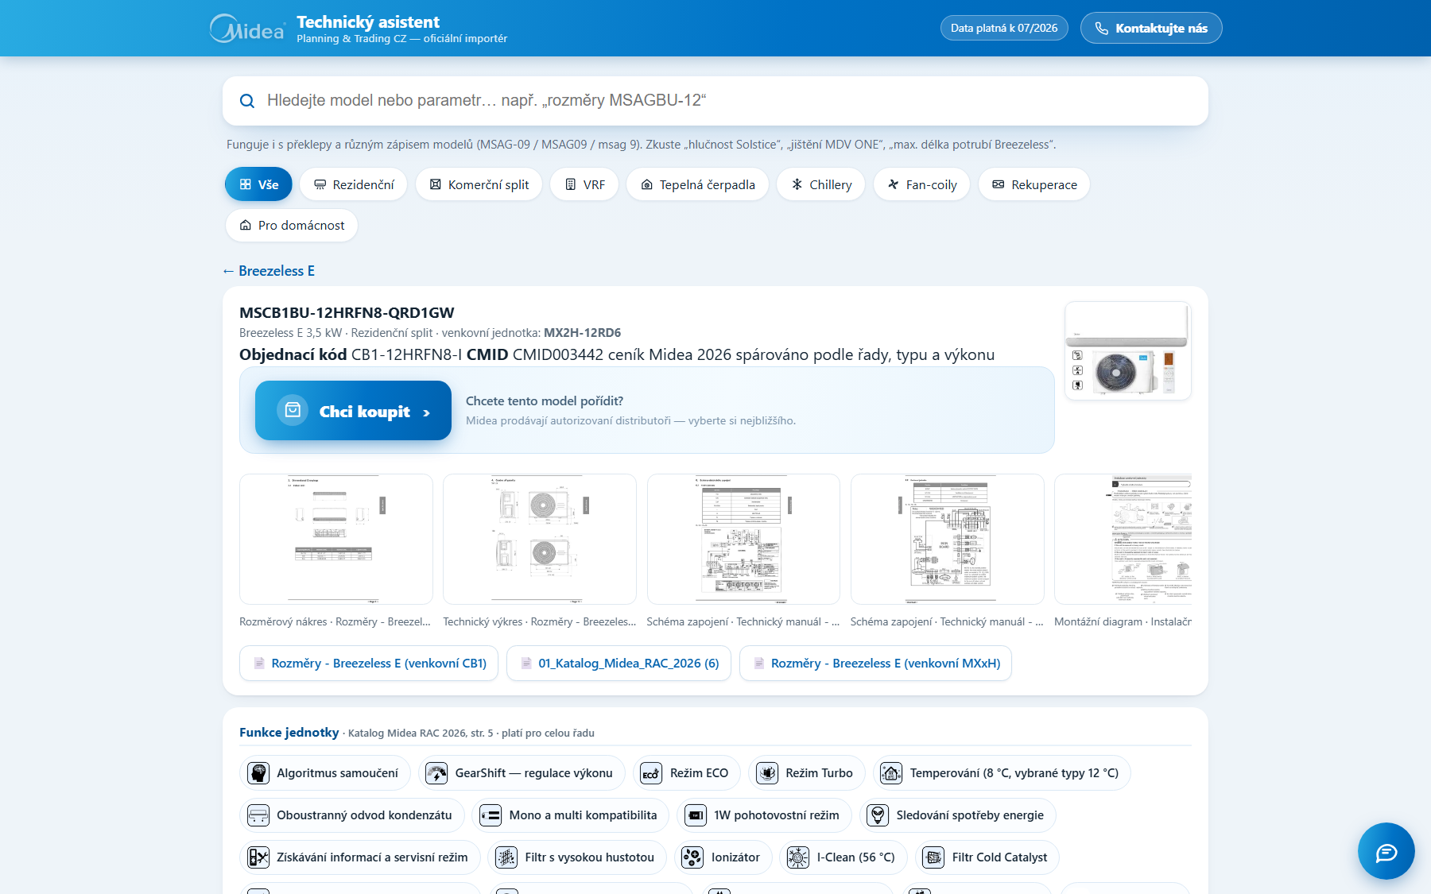Click the Mono a multi kompatibilita icon

tap(491, 815)
